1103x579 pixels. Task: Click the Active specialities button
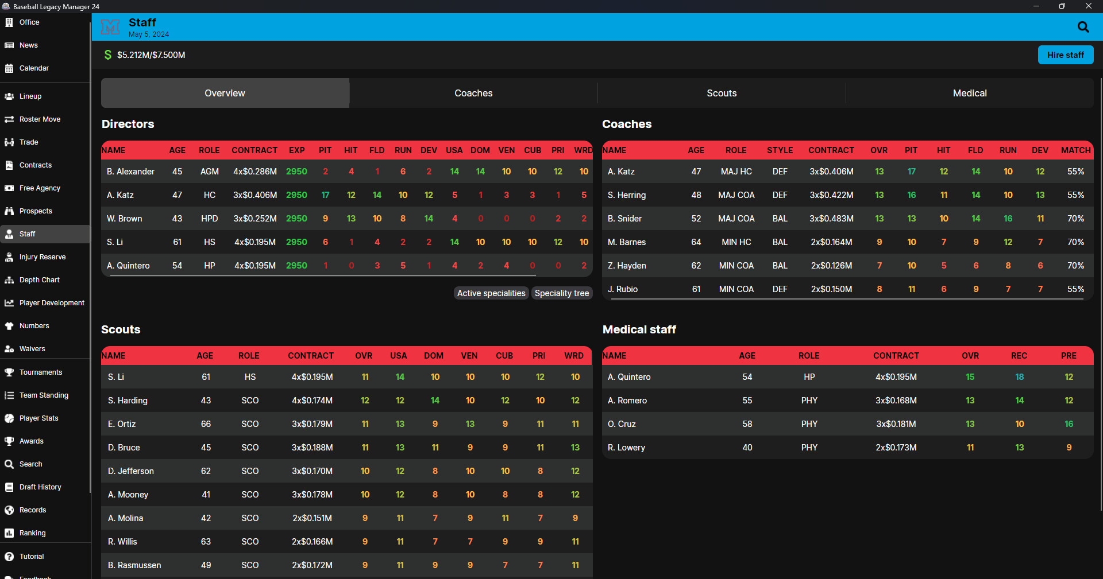[x=491, y=293]
